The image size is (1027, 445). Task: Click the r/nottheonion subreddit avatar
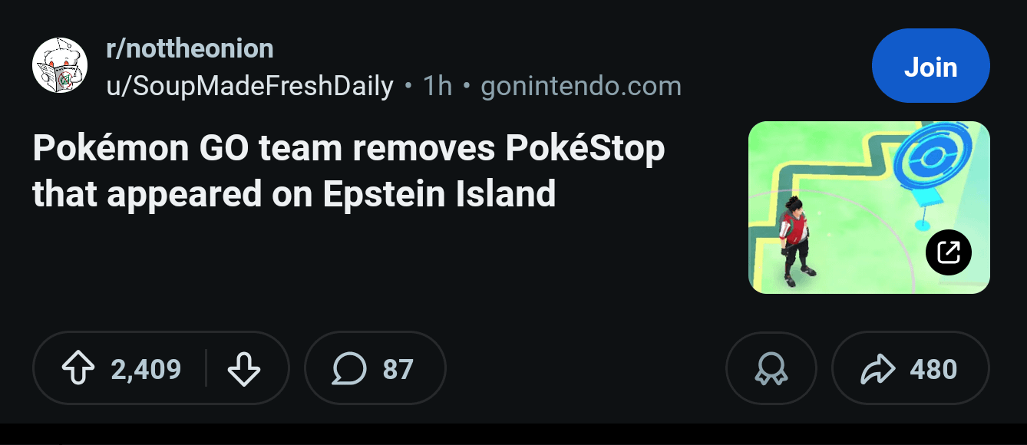coord(60,66)
